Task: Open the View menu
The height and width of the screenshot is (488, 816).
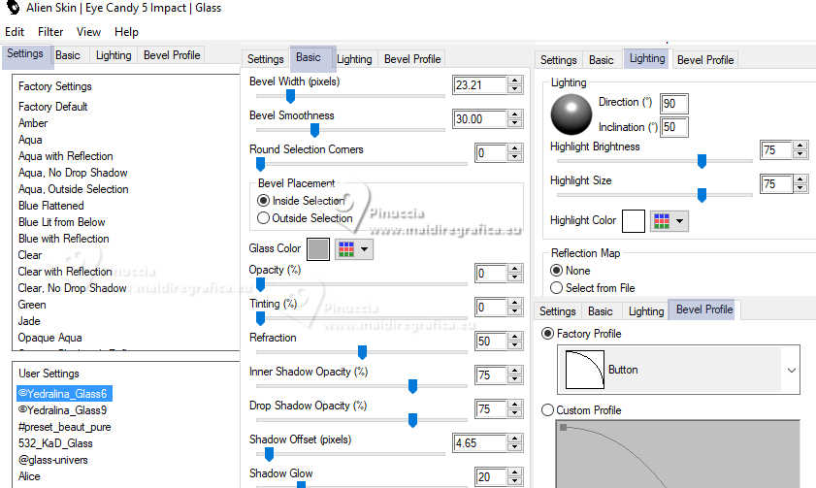Action: click(88, 32)
